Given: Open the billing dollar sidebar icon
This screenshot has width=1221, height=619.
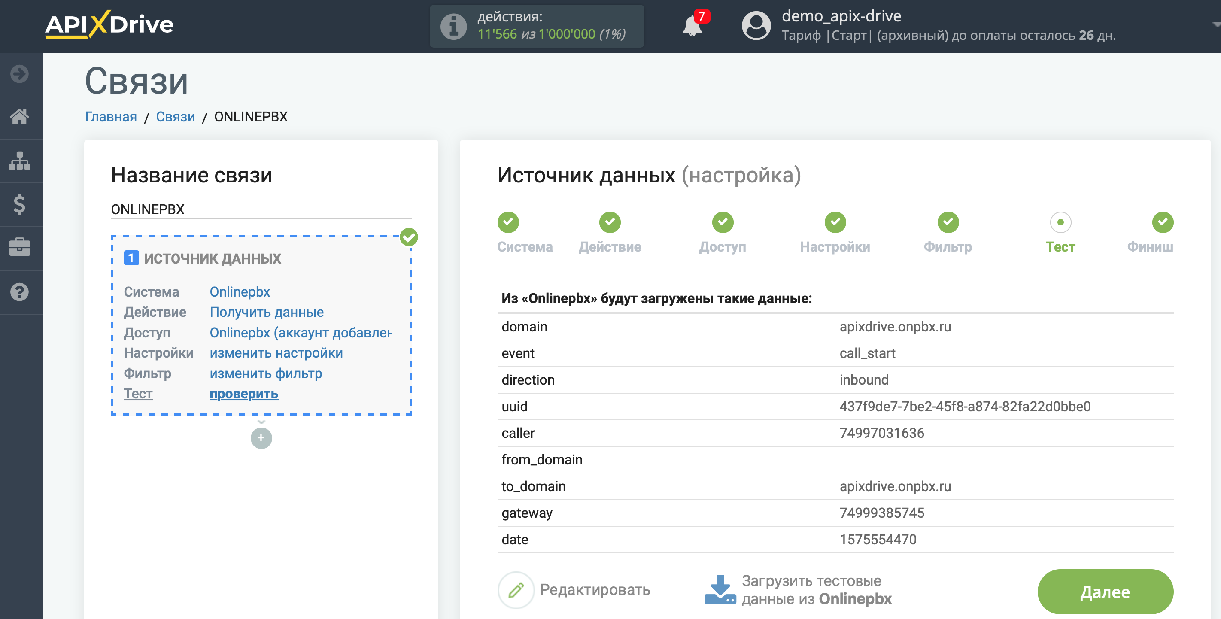Looking at the screenshot, I should click(x=19, y=204).
